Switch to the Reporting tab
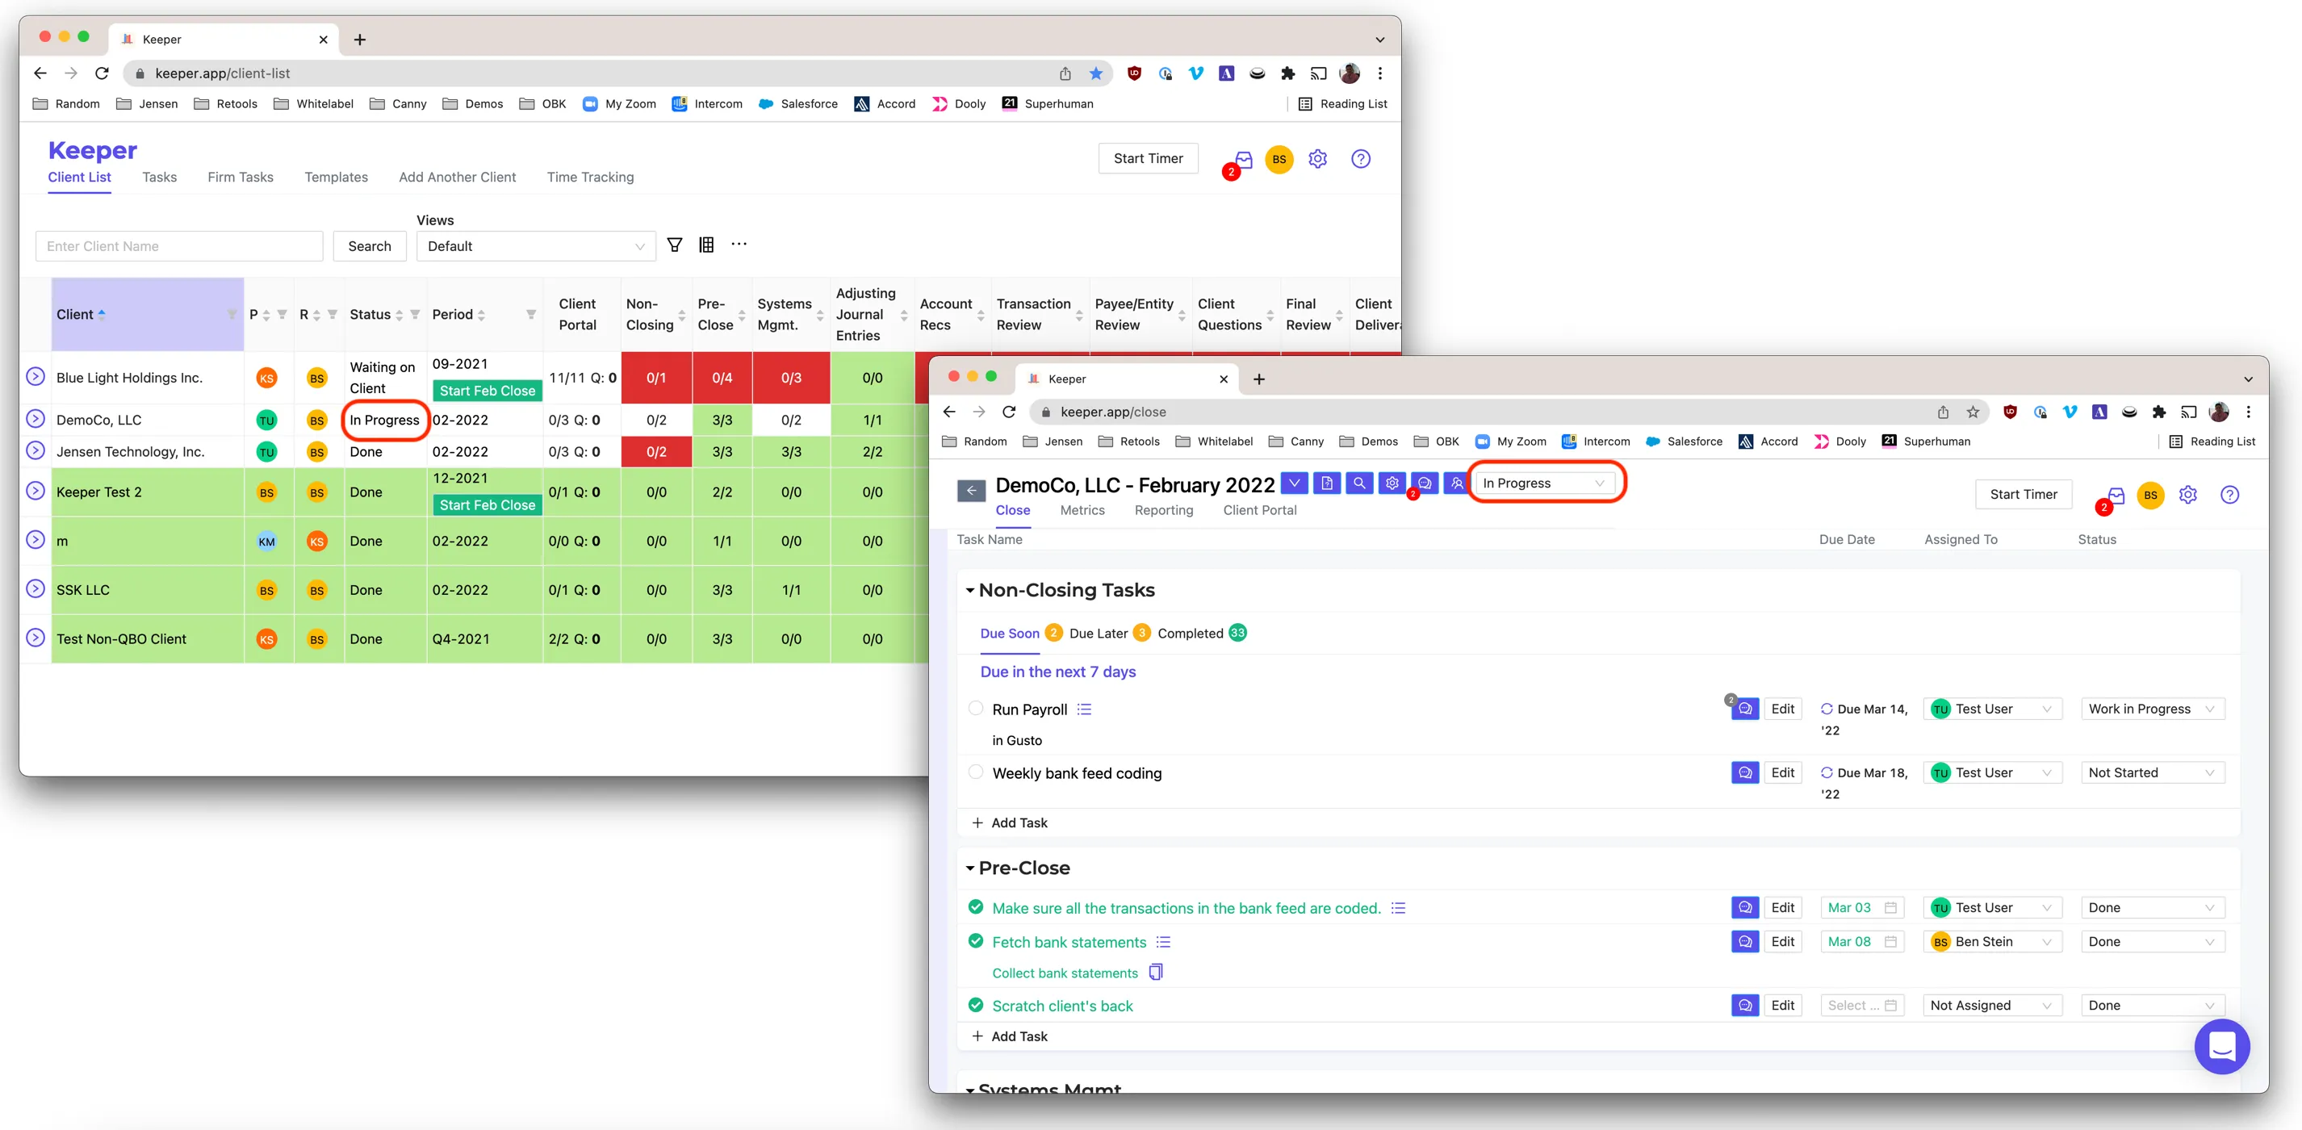Screen dimensions: 2302x1130 point(1164,510)
